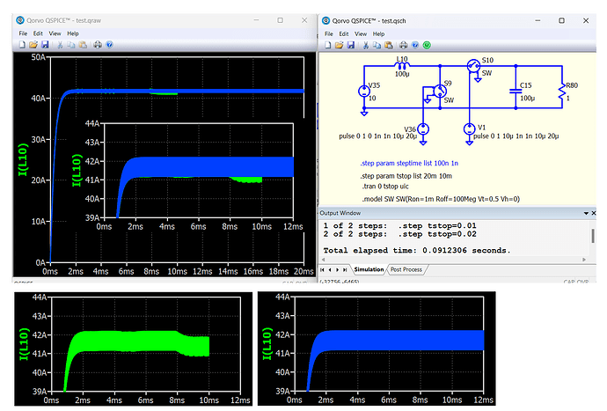Viewport: 607px width, 411px height.
Task: Select capacitor C15 in schematic
Action: 516,92
